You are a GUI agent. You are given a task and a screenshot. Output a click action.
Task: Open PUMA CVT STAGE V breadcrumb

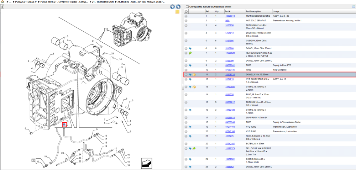[x=26, y=2]
